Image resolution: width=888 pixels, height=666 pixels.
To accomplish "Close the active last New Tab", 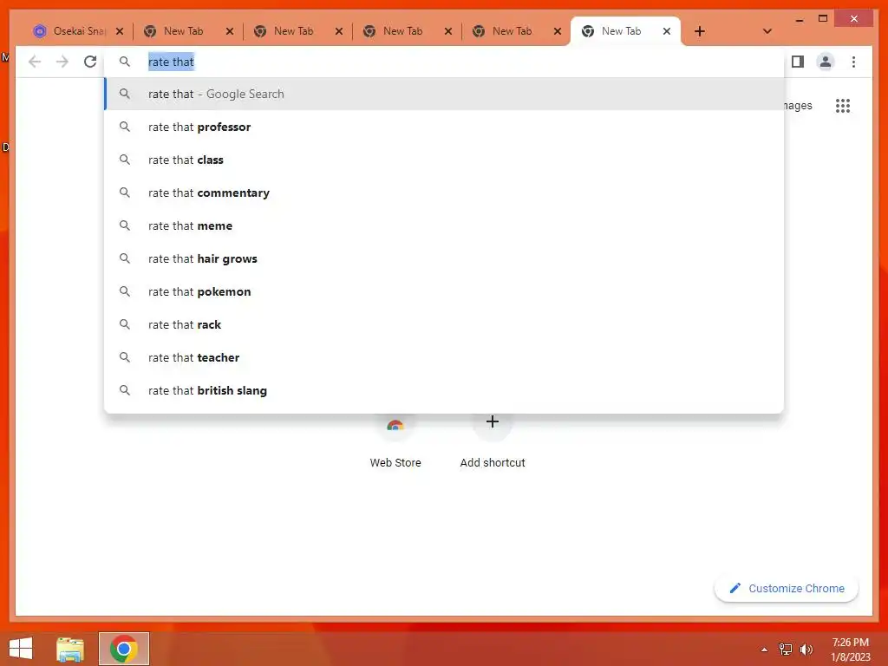I will (x=667, y=31).
